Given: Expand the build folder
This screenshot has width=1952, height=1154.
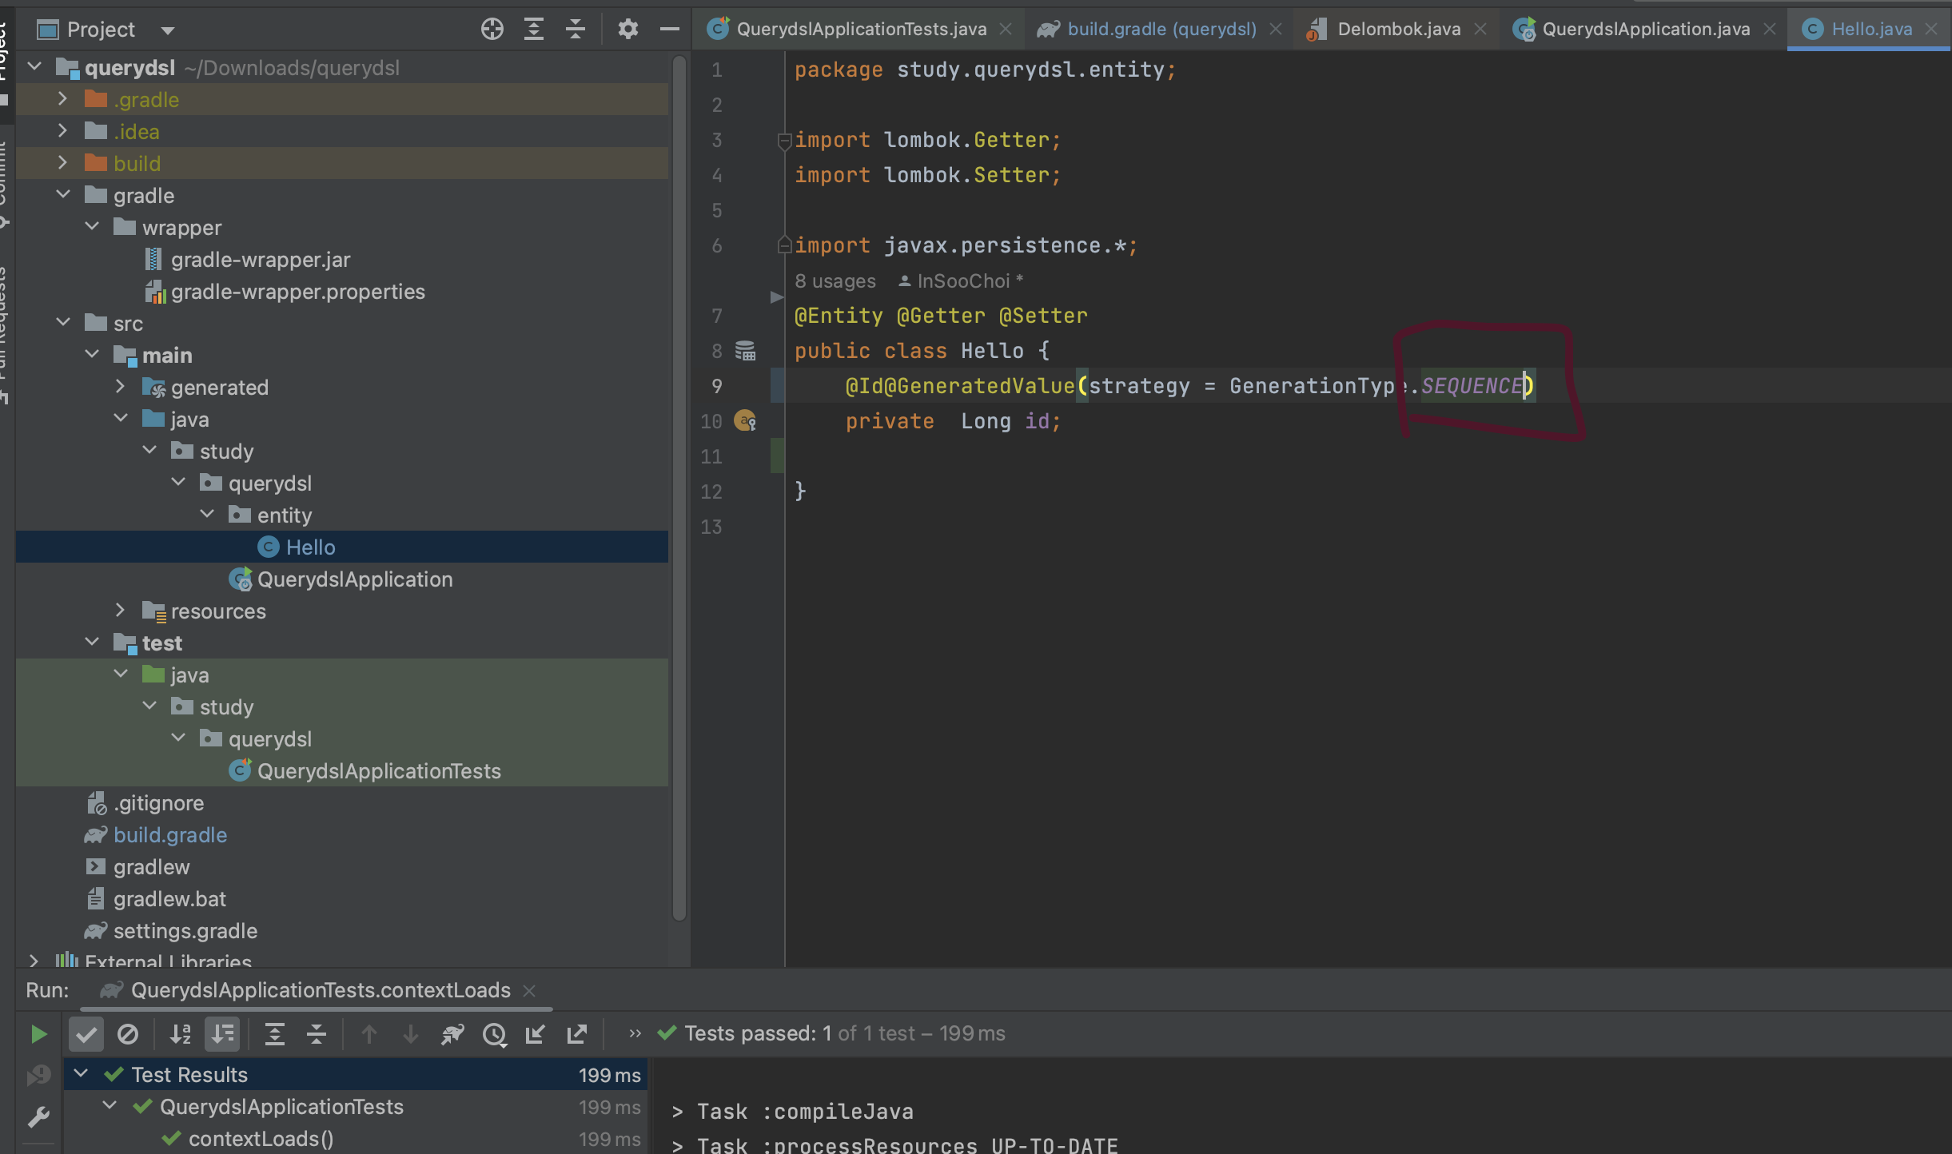Looking at the screenshot, I should tap(62, 162).
